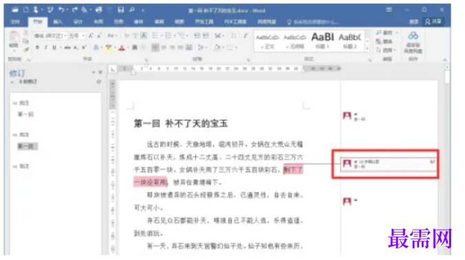
Task: Click the character shading (dark A box) icon
Action: (135, 47)
